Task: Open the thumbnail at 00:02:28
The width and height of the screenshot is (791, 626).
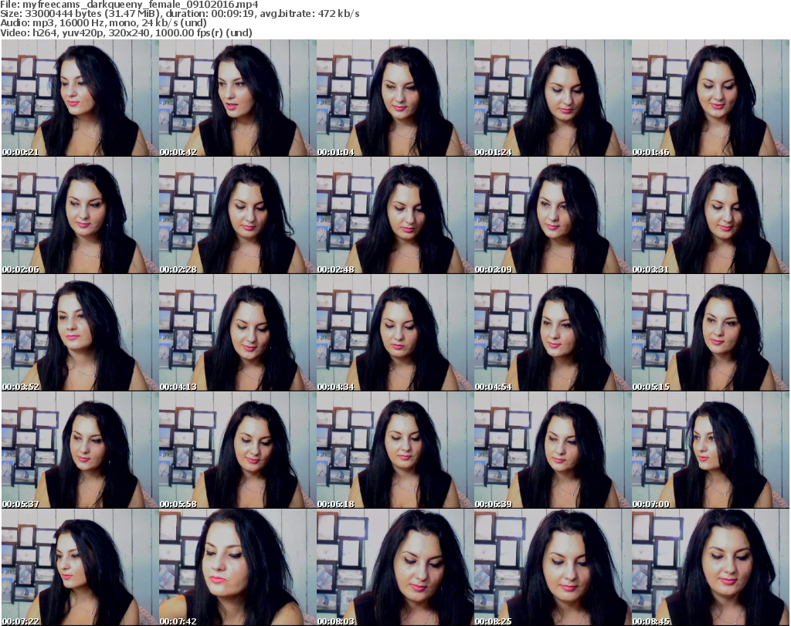Action: pyautogui.click(x=238, y=215)
